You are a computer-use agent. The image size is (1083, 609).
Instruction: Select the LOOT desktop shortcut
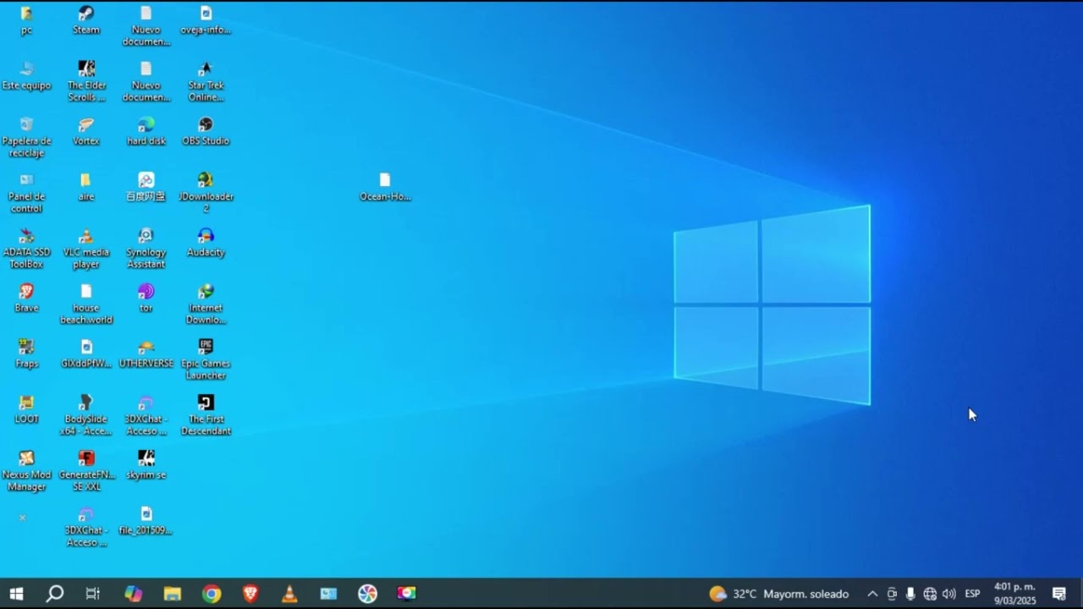tap(26, 409)
